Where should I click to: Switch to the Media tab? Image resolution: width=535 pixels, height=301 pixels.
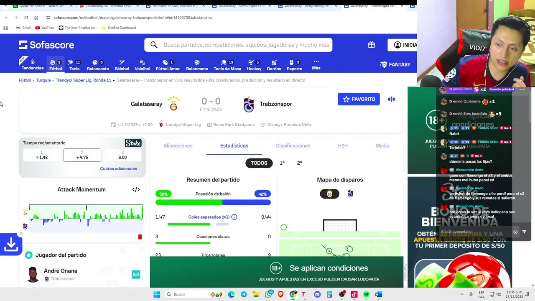coord(382,145)
